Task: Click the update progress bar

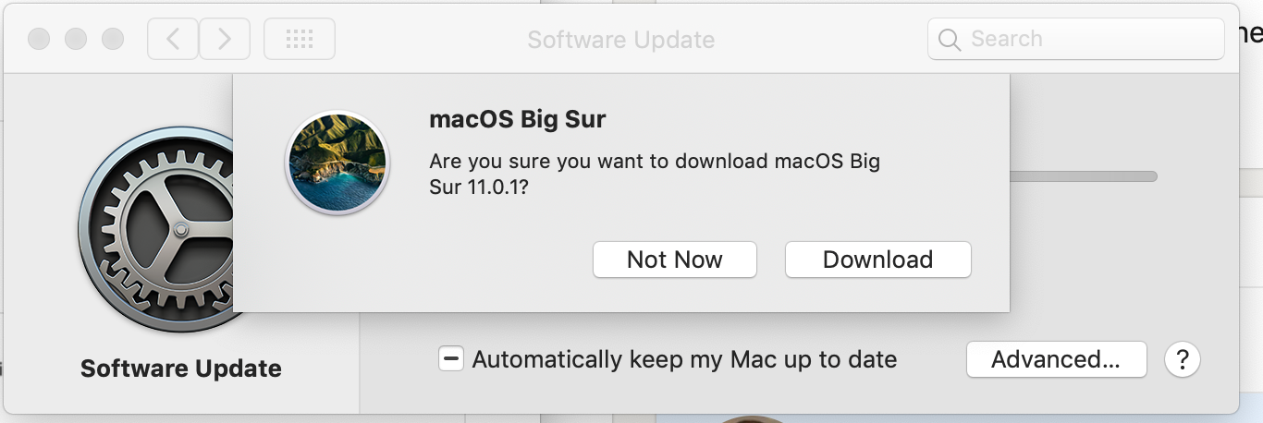Action: pos(1082,175)
